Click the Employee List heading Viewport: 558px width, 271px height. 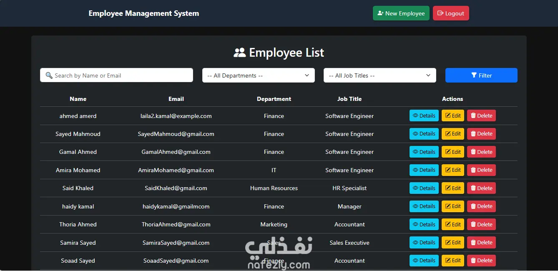pos(279,53)
